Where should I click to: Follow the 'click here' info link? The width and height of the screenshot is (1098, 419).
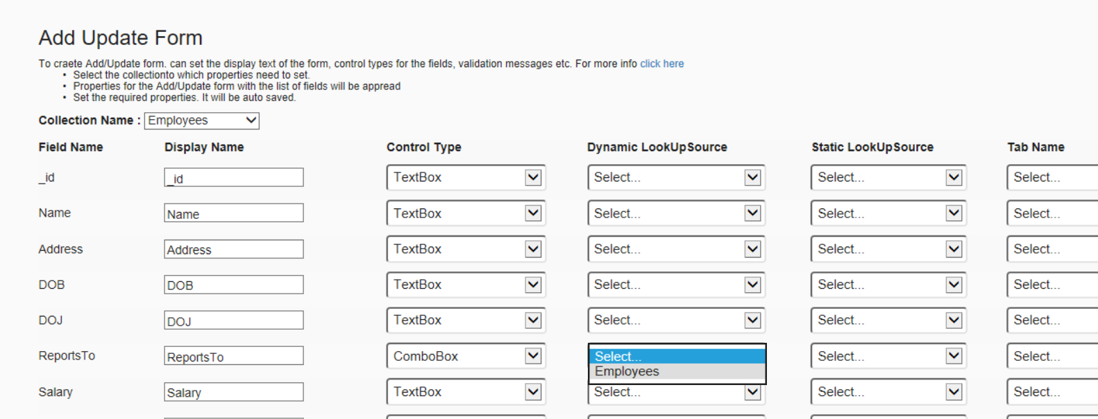point(661,64)
